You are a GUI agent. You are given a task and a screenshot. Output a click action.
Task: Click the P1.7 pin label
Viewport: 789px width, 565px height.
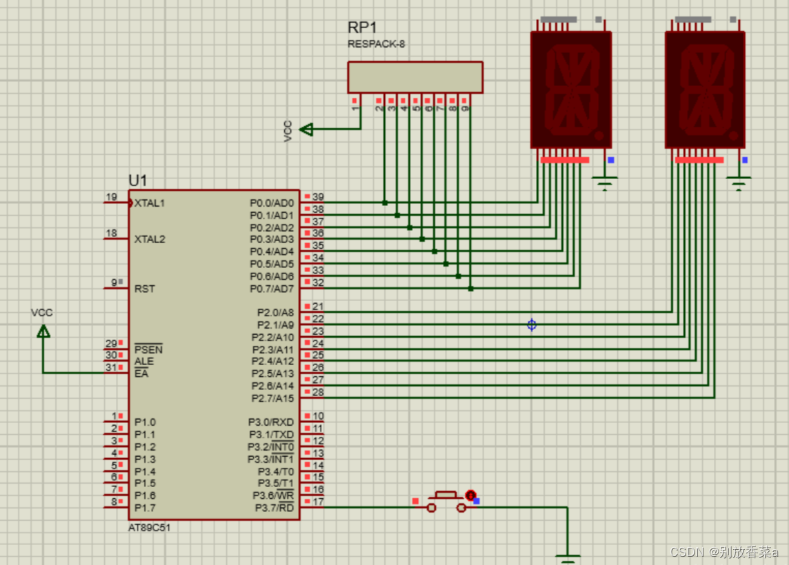(x=145, y=508)
